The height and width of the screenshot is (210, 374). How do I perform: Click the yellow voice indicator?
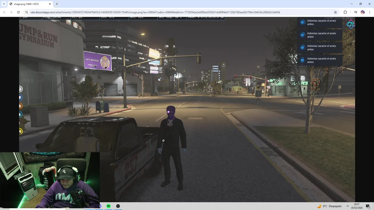coord(20,131)
